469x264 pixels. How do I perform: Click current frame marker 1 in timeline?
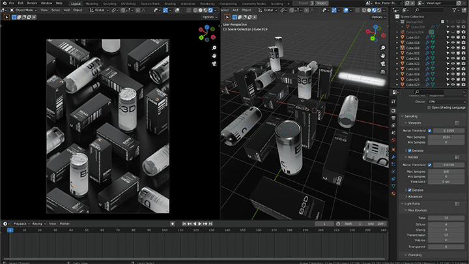pos(10,230)
